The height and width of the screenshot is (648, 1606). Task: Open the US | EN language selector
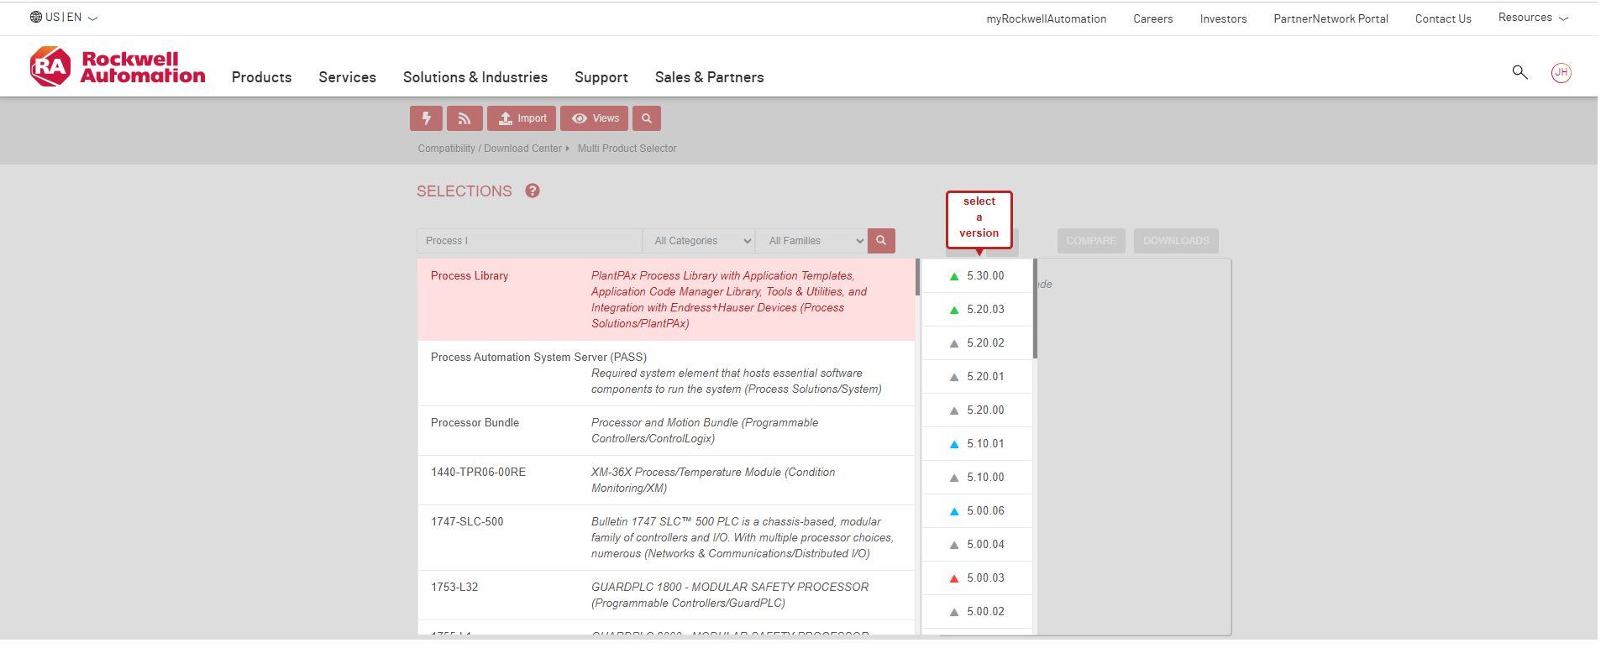tap(64, 17)
